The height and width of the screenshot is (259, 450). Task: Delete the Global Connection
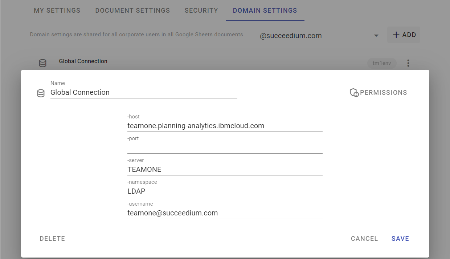pyautogui.click(x=52, y=239)
